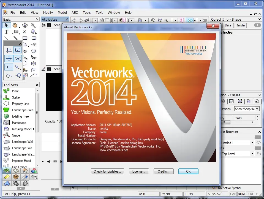Select the 2D Locus X tool
The height and width of the screenshot is (199, 264).
coord(25,32)
